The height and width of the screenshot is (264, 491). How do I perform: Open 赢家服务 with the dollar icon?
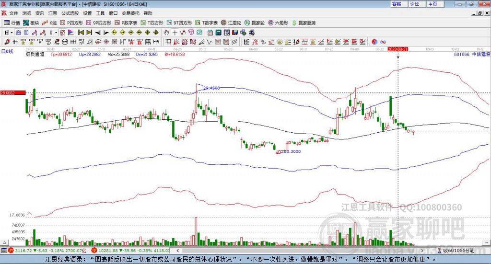[x=304, y=23]
